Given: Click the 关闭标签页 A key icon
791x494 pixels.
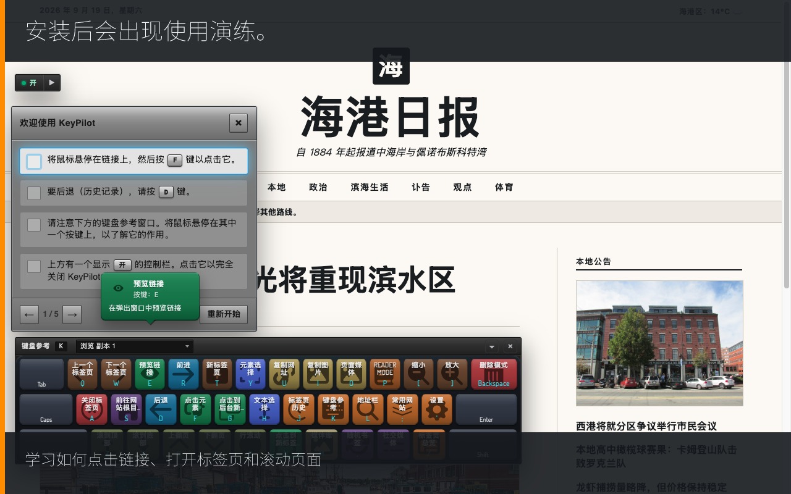Looking at the screenshot, I should point(91,409).
